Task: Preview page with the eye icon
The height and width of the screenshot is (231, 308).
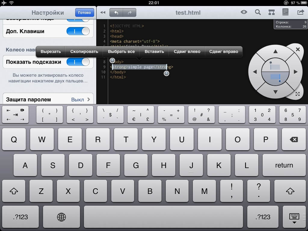Action: [244, 12]
